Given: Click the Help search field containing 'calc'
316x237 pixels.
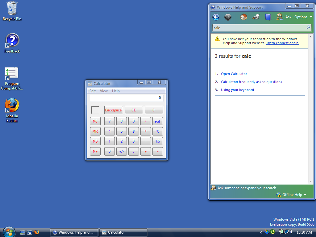Looking at the screenshot, I should pos(259,28).
